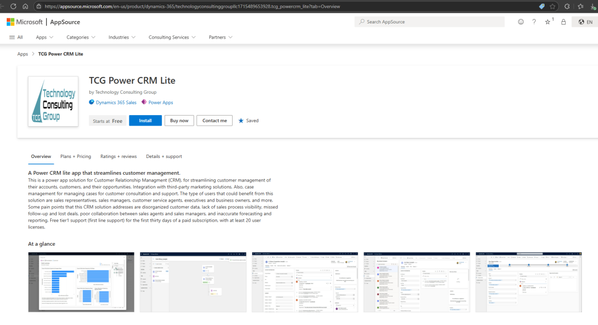This screenshot has height=325, width=598.
Task: Click the Dynamics 365 Sales icon
Action: click(x=91, y=102)
